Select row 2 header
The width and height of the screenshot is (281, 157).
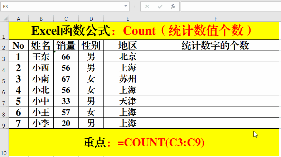click(x=4, y=45)
